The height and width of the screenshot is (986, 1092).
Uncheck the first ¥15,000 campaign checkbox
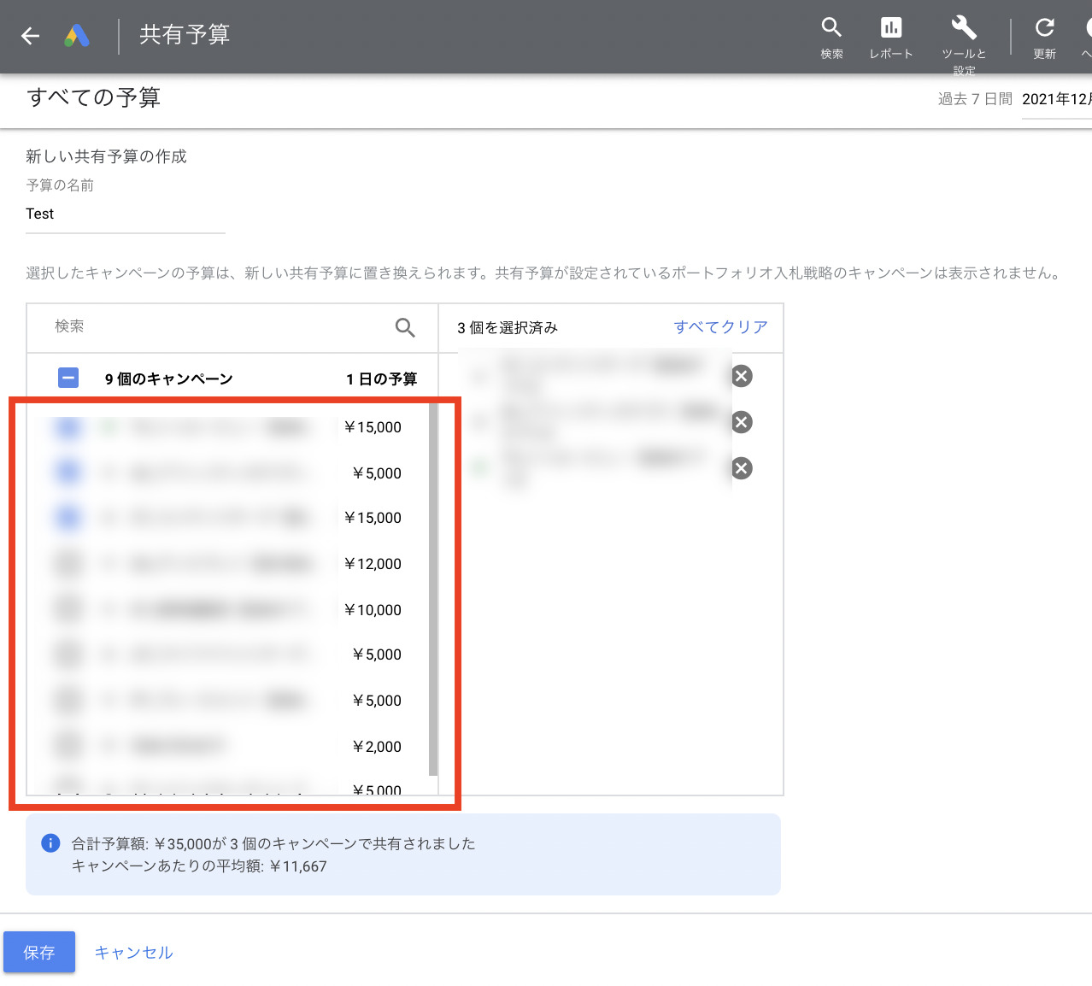click(68, 427)
